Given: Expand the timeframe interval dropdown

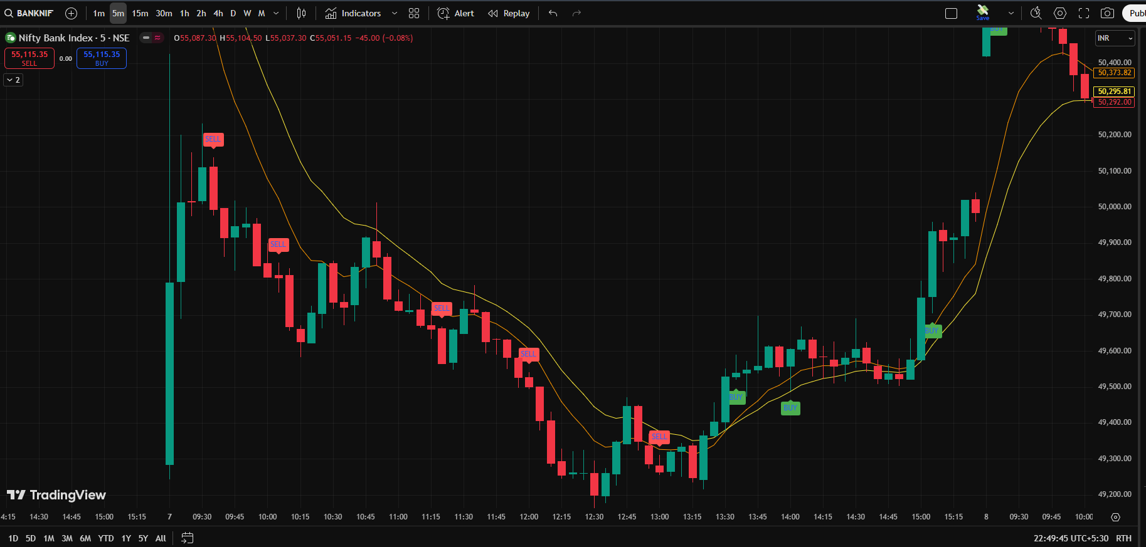Looking at the screenshot, I should pos(276,13).
